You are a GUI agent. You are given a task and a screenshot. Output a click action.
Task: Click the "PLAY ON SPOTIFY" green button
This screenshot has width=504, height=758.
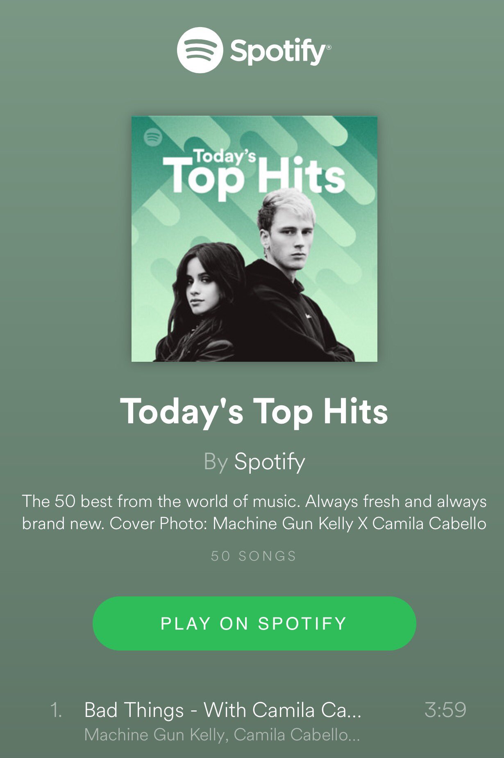(254, 623)
